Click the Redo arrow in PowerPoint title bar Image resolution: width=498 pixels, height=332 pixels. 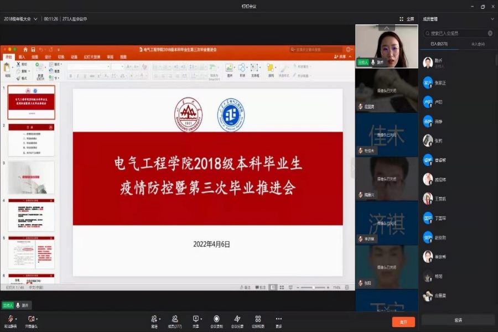[50, 50]
